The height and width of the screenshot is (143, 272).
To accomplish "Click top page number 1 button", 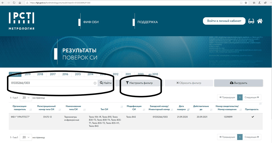I will (x=240, y=97).
